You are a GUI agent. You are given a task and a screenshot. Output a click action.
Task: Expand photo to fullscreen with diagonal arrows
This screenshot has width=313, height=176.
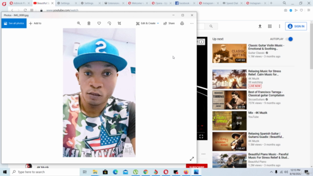[x=192, y=159]
